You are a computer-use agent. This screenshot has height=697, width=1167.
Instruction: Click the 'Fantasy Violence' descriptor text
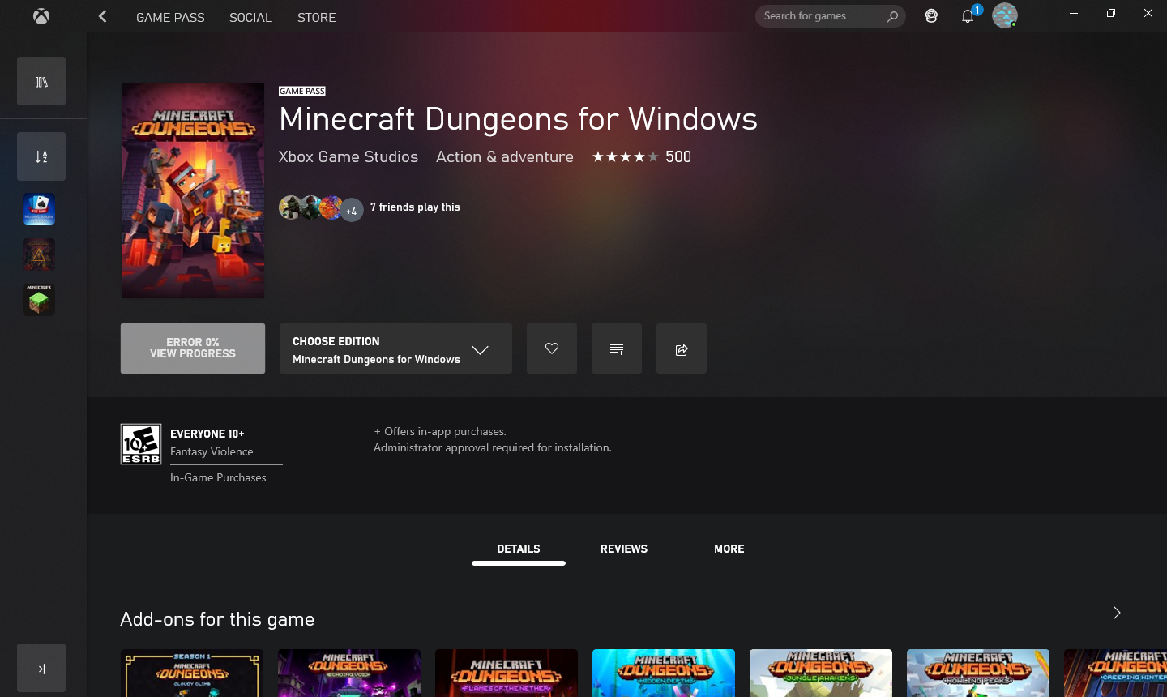click(x=212, y=452)
